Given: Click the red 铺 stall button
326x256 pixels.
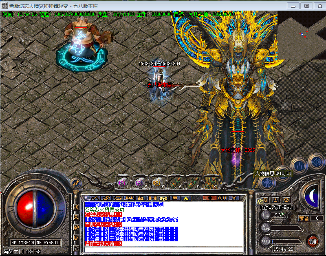Looking at the screenshot, I should pos(313,241).
